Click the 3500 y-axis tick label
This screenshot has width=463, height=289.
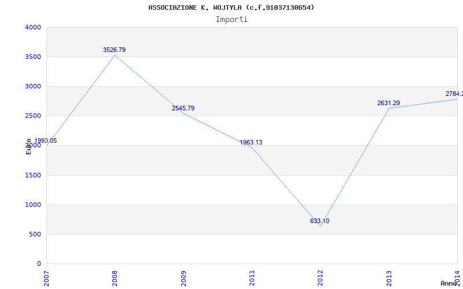[33, 57]
